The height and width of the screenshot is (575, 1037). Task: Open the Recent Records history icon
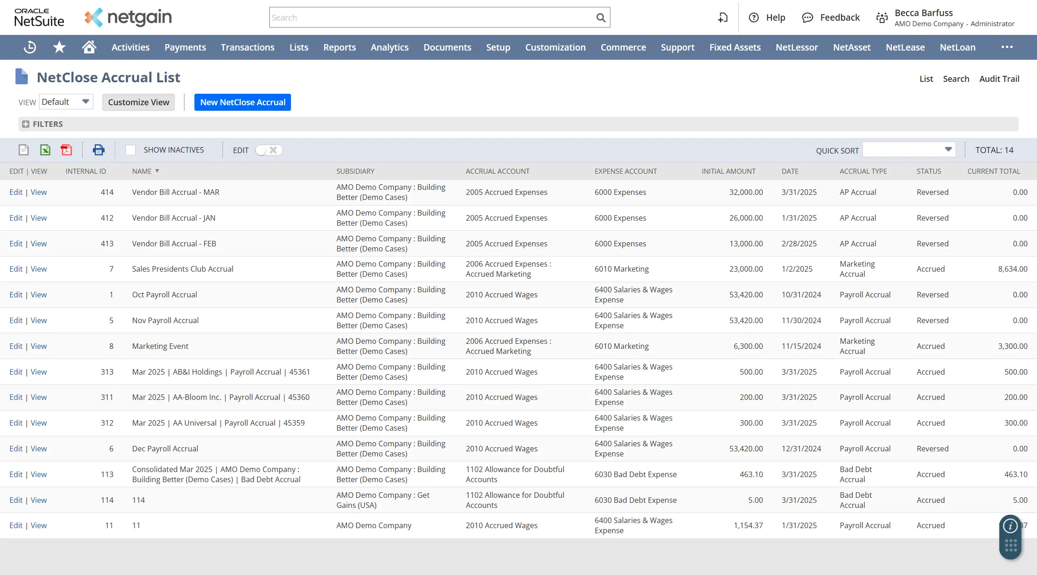[x=30, y=47]
